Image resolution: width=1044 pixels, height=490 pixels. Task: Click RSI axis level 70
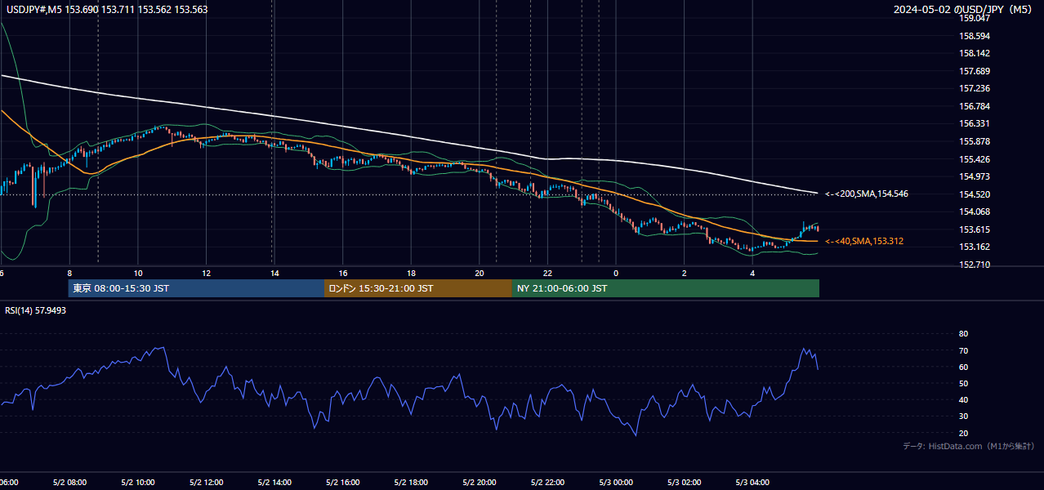963,350
